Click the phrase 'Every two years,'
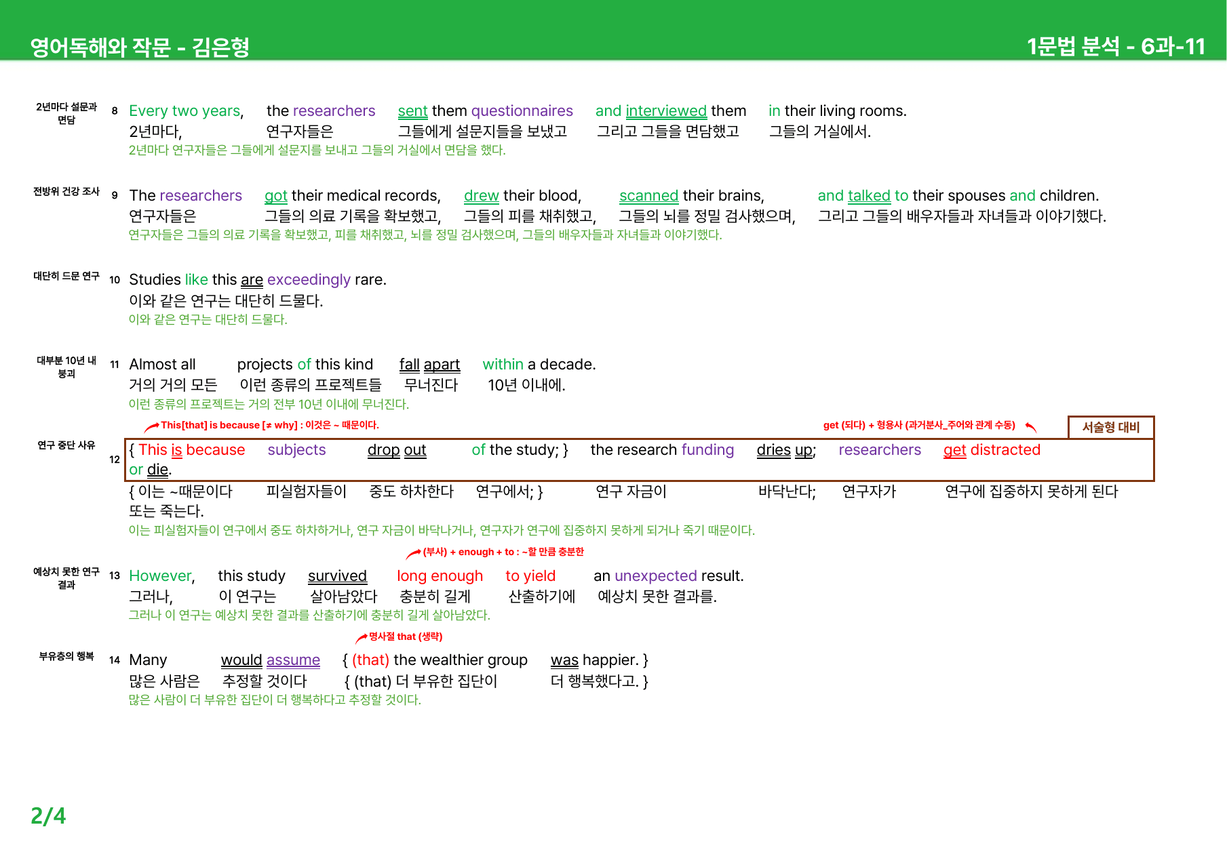This screenshot has width=1227, height=867. [x=187, y=110]
